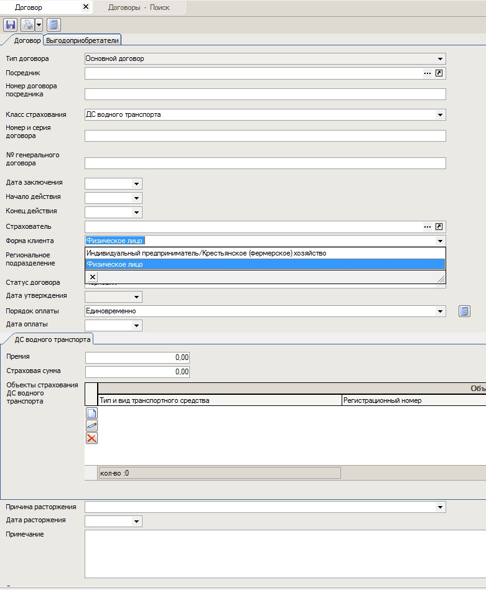Click the Save diskette icon in toolbar
Viewport: 486px width, 590px height.
(10, 25)
